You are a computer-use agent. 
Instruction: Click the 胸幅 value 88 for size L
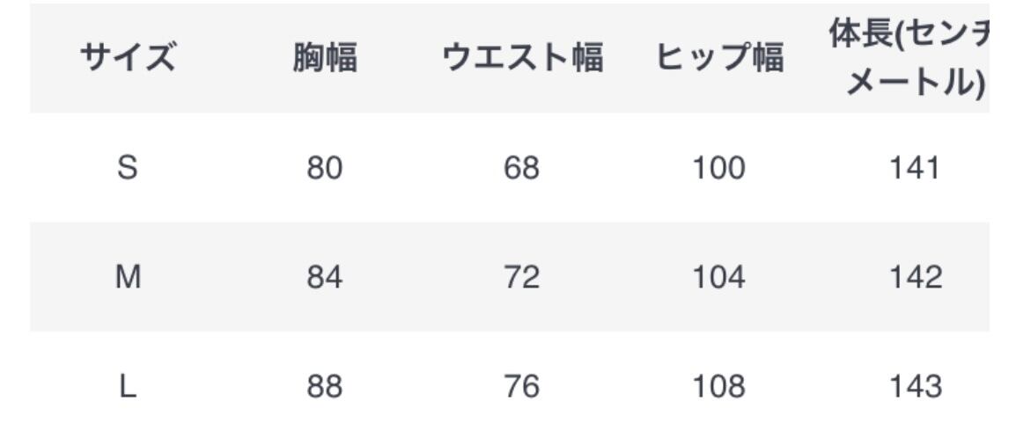pyautogui.click(x=325, y=387)
